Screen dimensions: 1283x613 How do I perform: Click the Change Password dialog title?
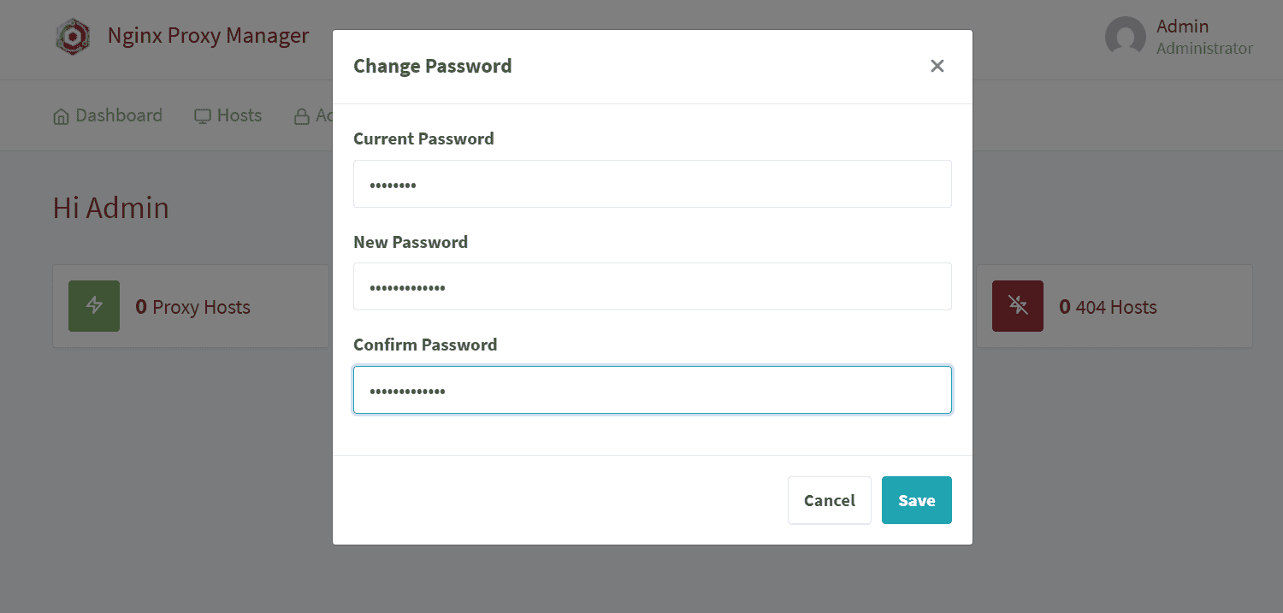tap(432, 66)
